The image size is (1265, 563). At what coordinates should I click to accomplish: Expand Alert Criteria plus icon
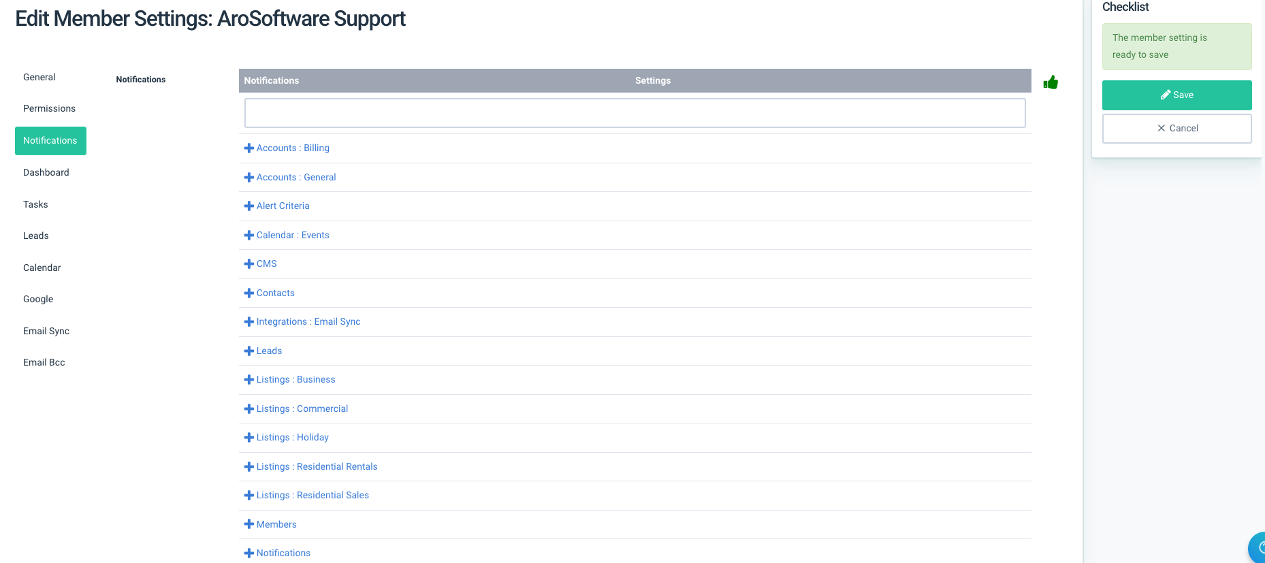point(249,206)
